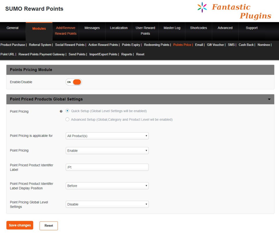Open the Gift Voucher module link

(x=215, y=45)
